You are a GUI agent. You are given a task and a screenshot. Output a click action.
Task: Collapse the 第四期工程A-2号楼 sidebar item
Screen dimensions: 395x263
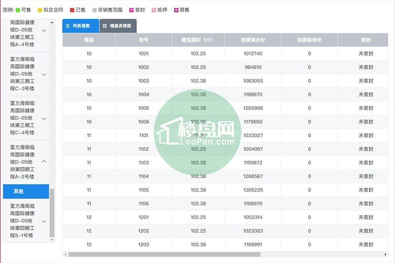tap(44, 161)
